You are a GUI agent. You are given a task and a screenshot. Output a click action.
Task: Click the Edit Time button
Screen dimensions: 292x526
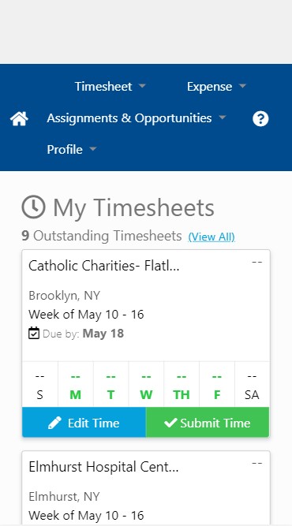pos(84,423)
